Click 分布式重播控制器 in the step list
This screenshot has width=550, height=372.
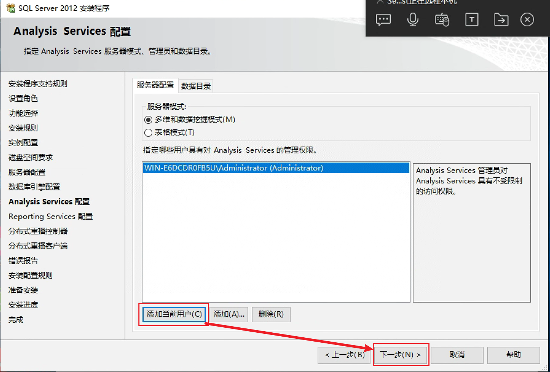click(x=38, y=231)
